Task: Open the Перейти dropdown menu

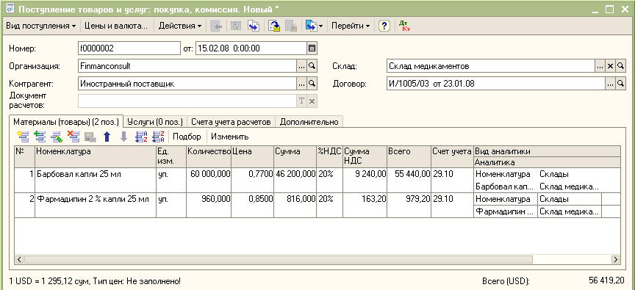Action: 351,26
